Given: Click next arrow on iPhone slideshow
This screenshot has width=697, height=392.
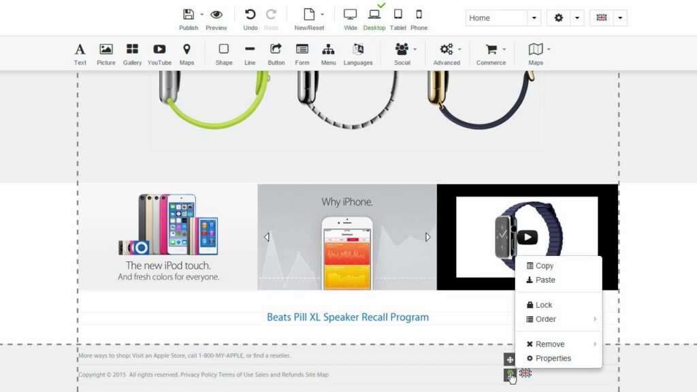Looking at the screenshot, I should pyautogui.click(x=427, y=237).
